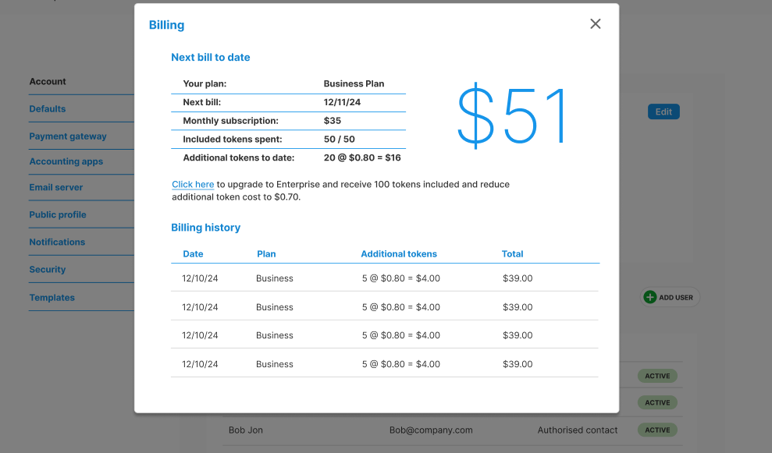This screenshot has height=453, width=772.
Task: Go to Payment gateway settings
Action: point(68,136)
